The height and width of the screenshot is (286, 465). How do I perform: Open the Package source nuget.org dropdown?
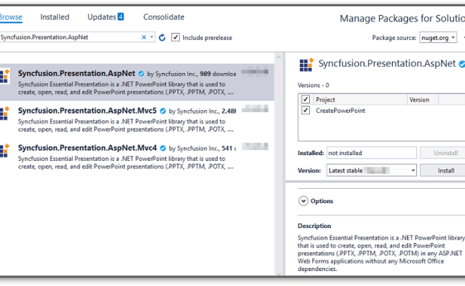point(438,38)
